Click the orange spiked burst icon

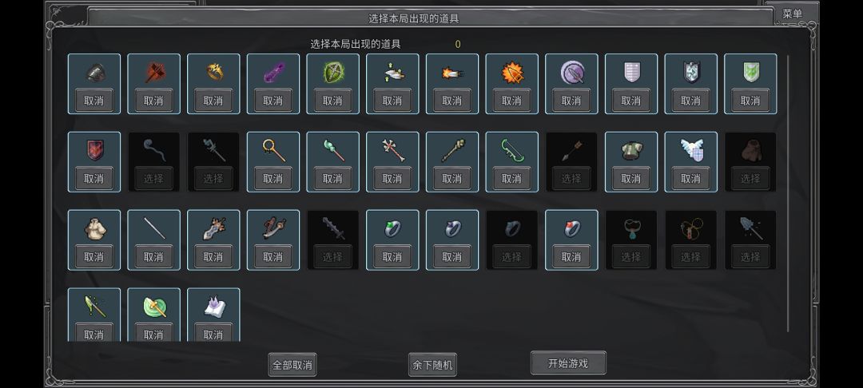coord(512,72)
